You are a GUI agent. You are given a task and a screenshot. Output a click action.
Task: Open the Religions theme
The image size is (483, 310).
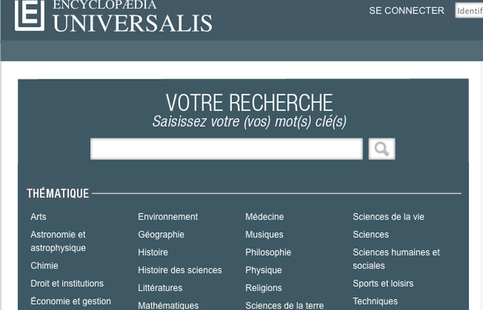pos(264,288)
